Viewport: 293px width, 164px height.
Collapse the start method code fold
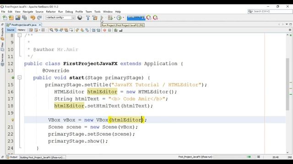[20, 77]
